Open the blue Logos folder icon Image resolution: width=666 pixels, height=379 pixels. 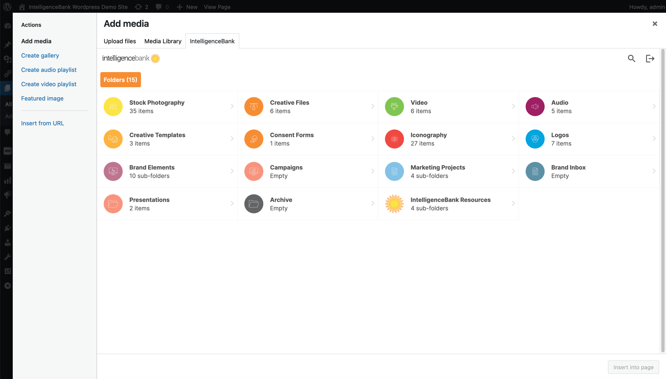535,139
